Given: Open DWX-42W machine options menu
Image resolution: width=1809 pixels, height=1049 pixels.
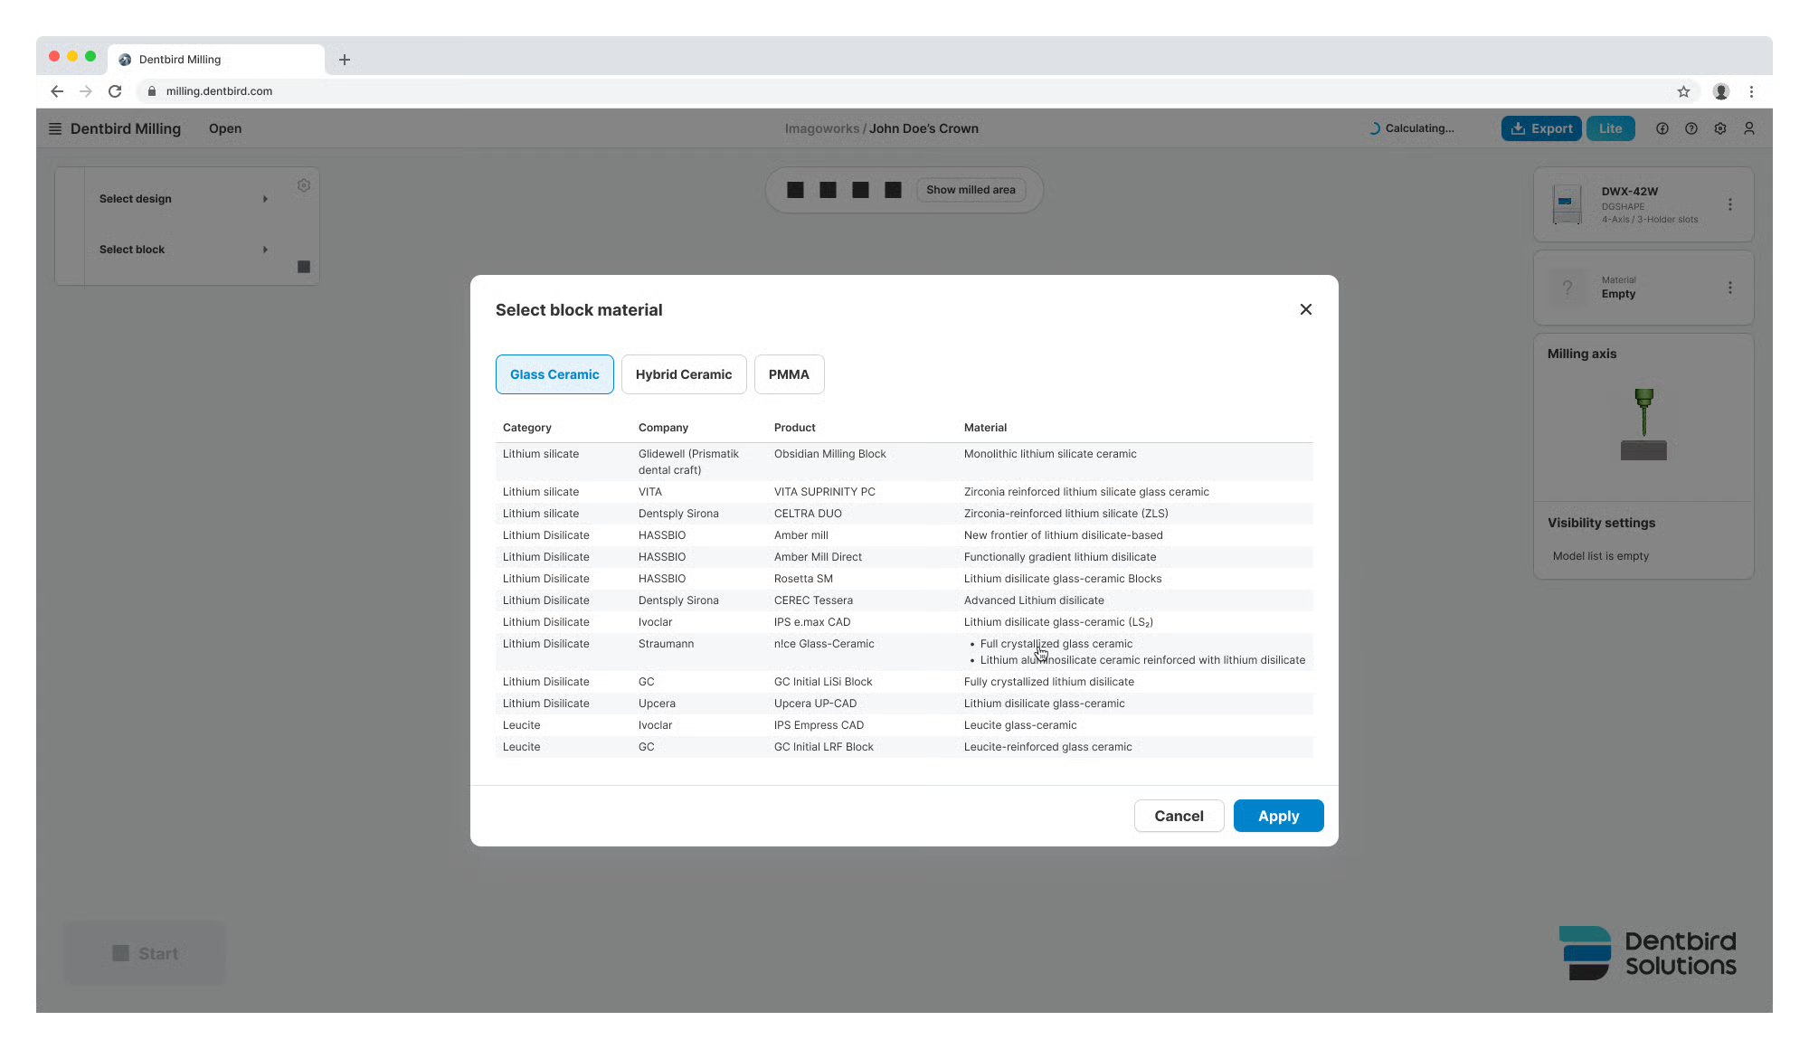Looking at the screenshot, I should [1729, 204].
